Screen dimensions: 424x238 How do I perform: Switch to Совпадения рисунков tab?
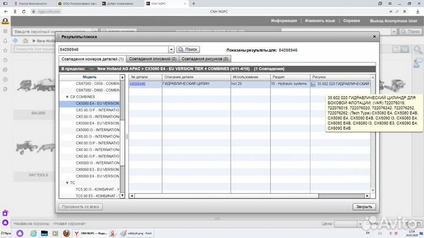pyautogui.click(x=204, y=59)
